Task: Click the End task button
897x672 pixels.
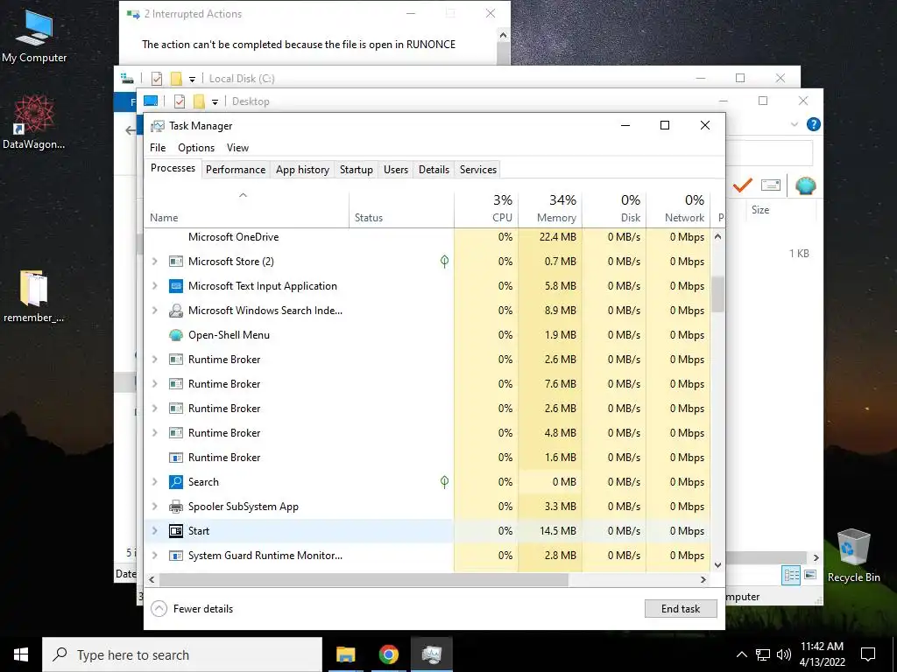Action: coord(681,609)
